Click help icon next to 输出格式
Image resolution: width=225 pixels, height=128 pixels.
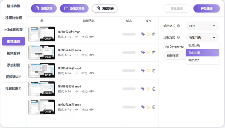178,26
